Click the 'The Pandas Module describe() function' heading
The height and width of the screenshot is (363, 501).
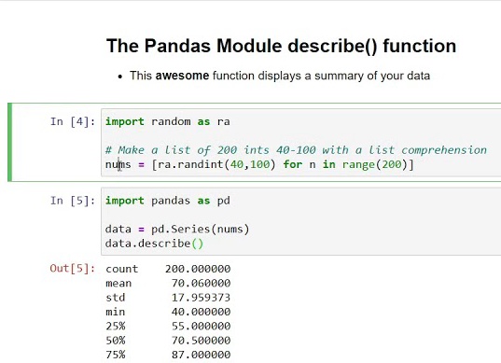tap(281, 46)
